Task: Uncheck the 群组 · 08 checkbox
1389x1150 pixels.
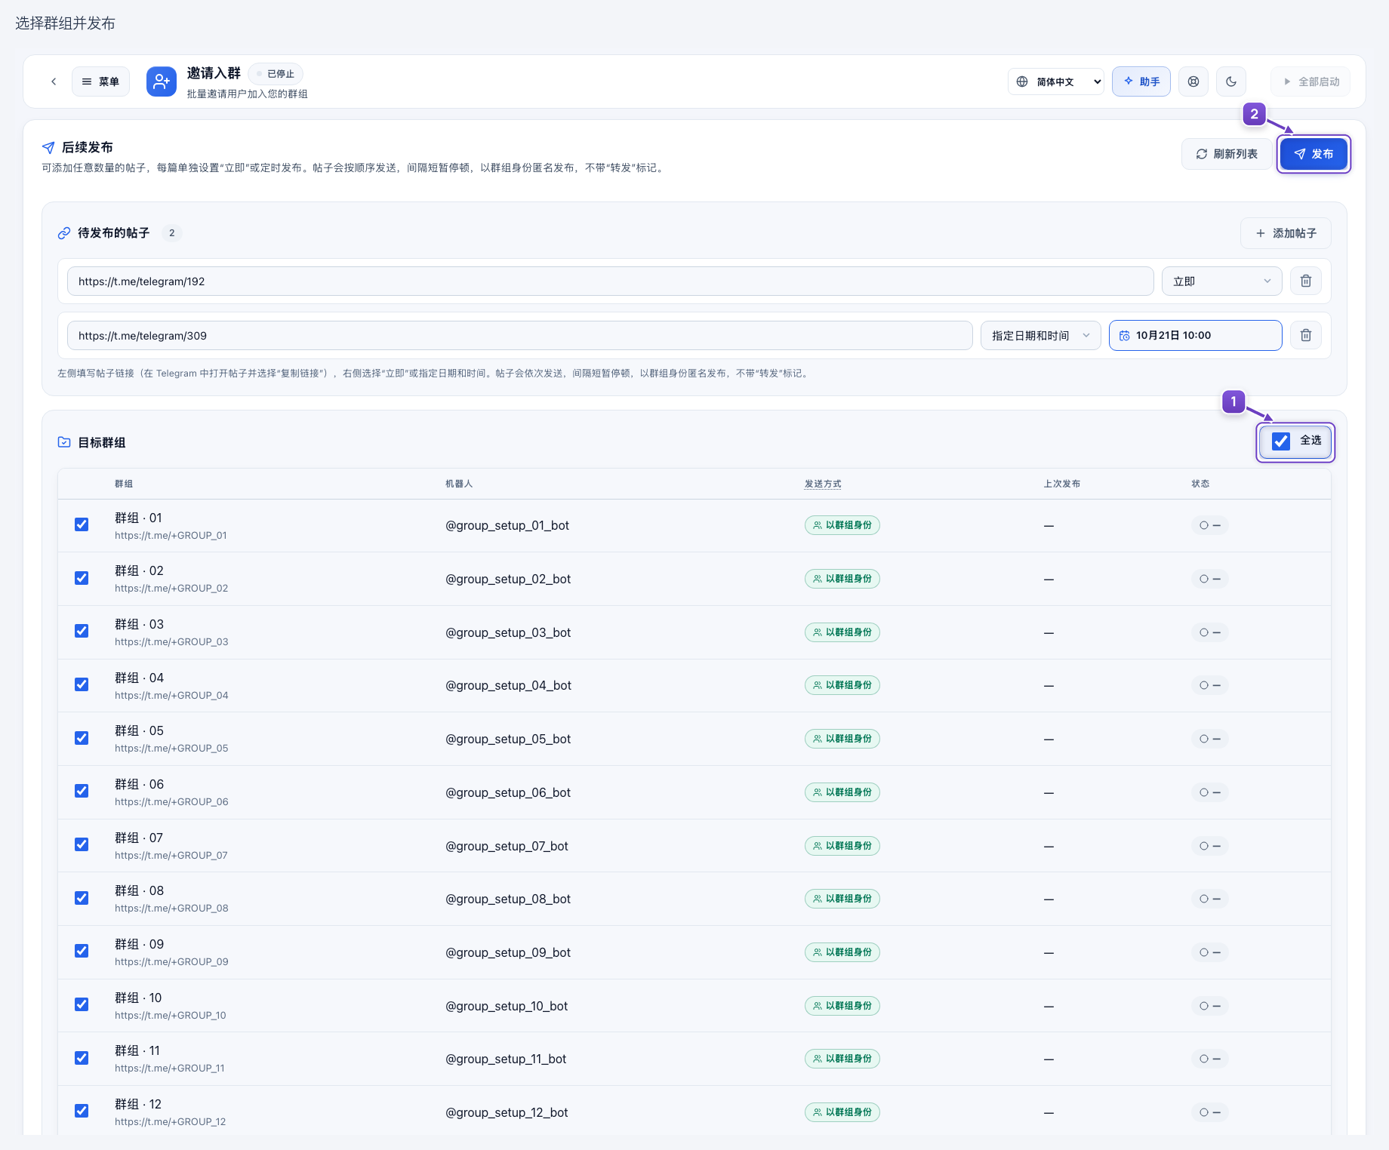Action: point(82,898)
